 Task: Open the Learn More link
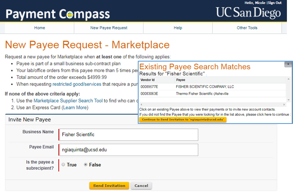[x=75, y=108]
